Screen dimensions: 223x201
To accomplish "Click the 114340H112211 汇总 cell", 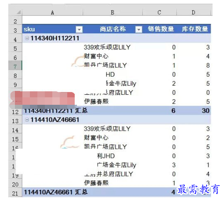I will click(56, 111).
